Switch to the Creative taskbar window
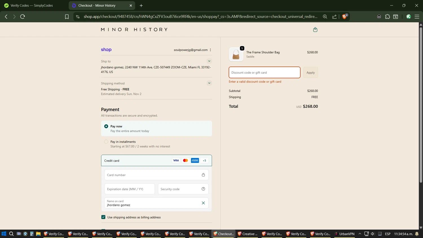Screen dimensions: 423x238 coord(248,234)
